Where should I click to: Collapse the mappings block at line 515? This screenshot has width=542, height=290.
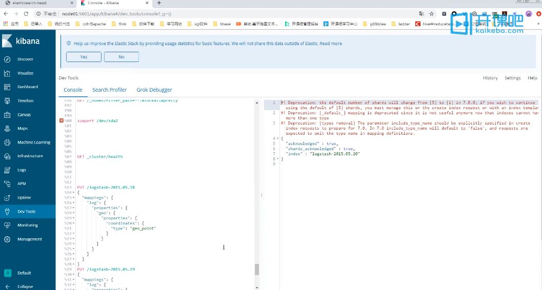(73, 198)
